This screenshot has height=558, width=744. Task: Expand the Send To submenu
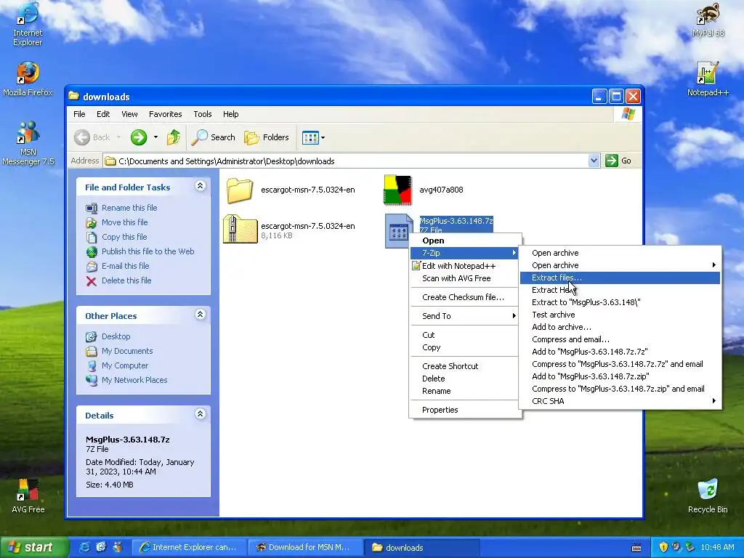[465, 316]
